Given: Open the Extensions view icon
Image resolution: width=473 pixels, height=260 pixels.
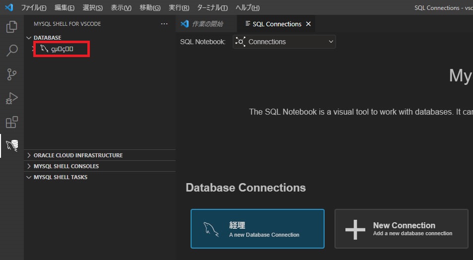Looking at the screenshot, I should (11, 122).
